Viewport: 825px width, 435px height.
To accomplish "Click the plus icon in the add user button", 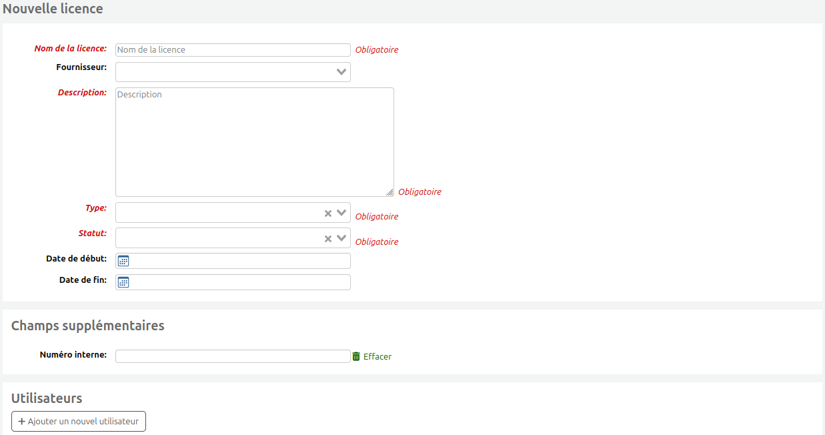I will 22,422.
